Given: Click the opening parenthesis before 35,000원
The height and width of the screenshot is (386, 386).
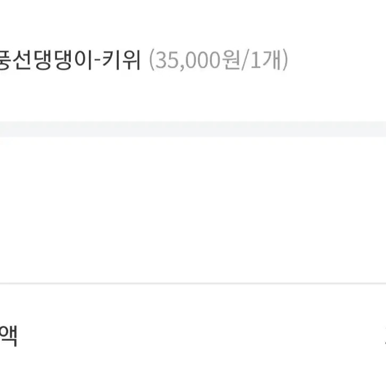Looking at the screenshot, I should 152,60.
